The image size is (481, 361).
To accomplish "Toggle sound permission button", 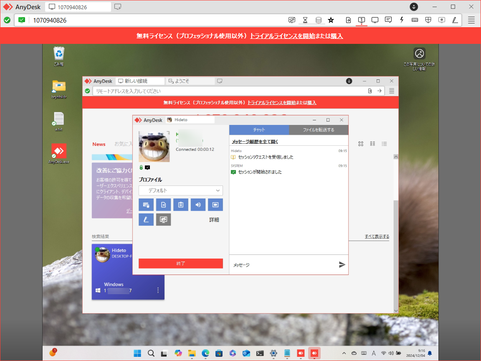I will point(198,205).
